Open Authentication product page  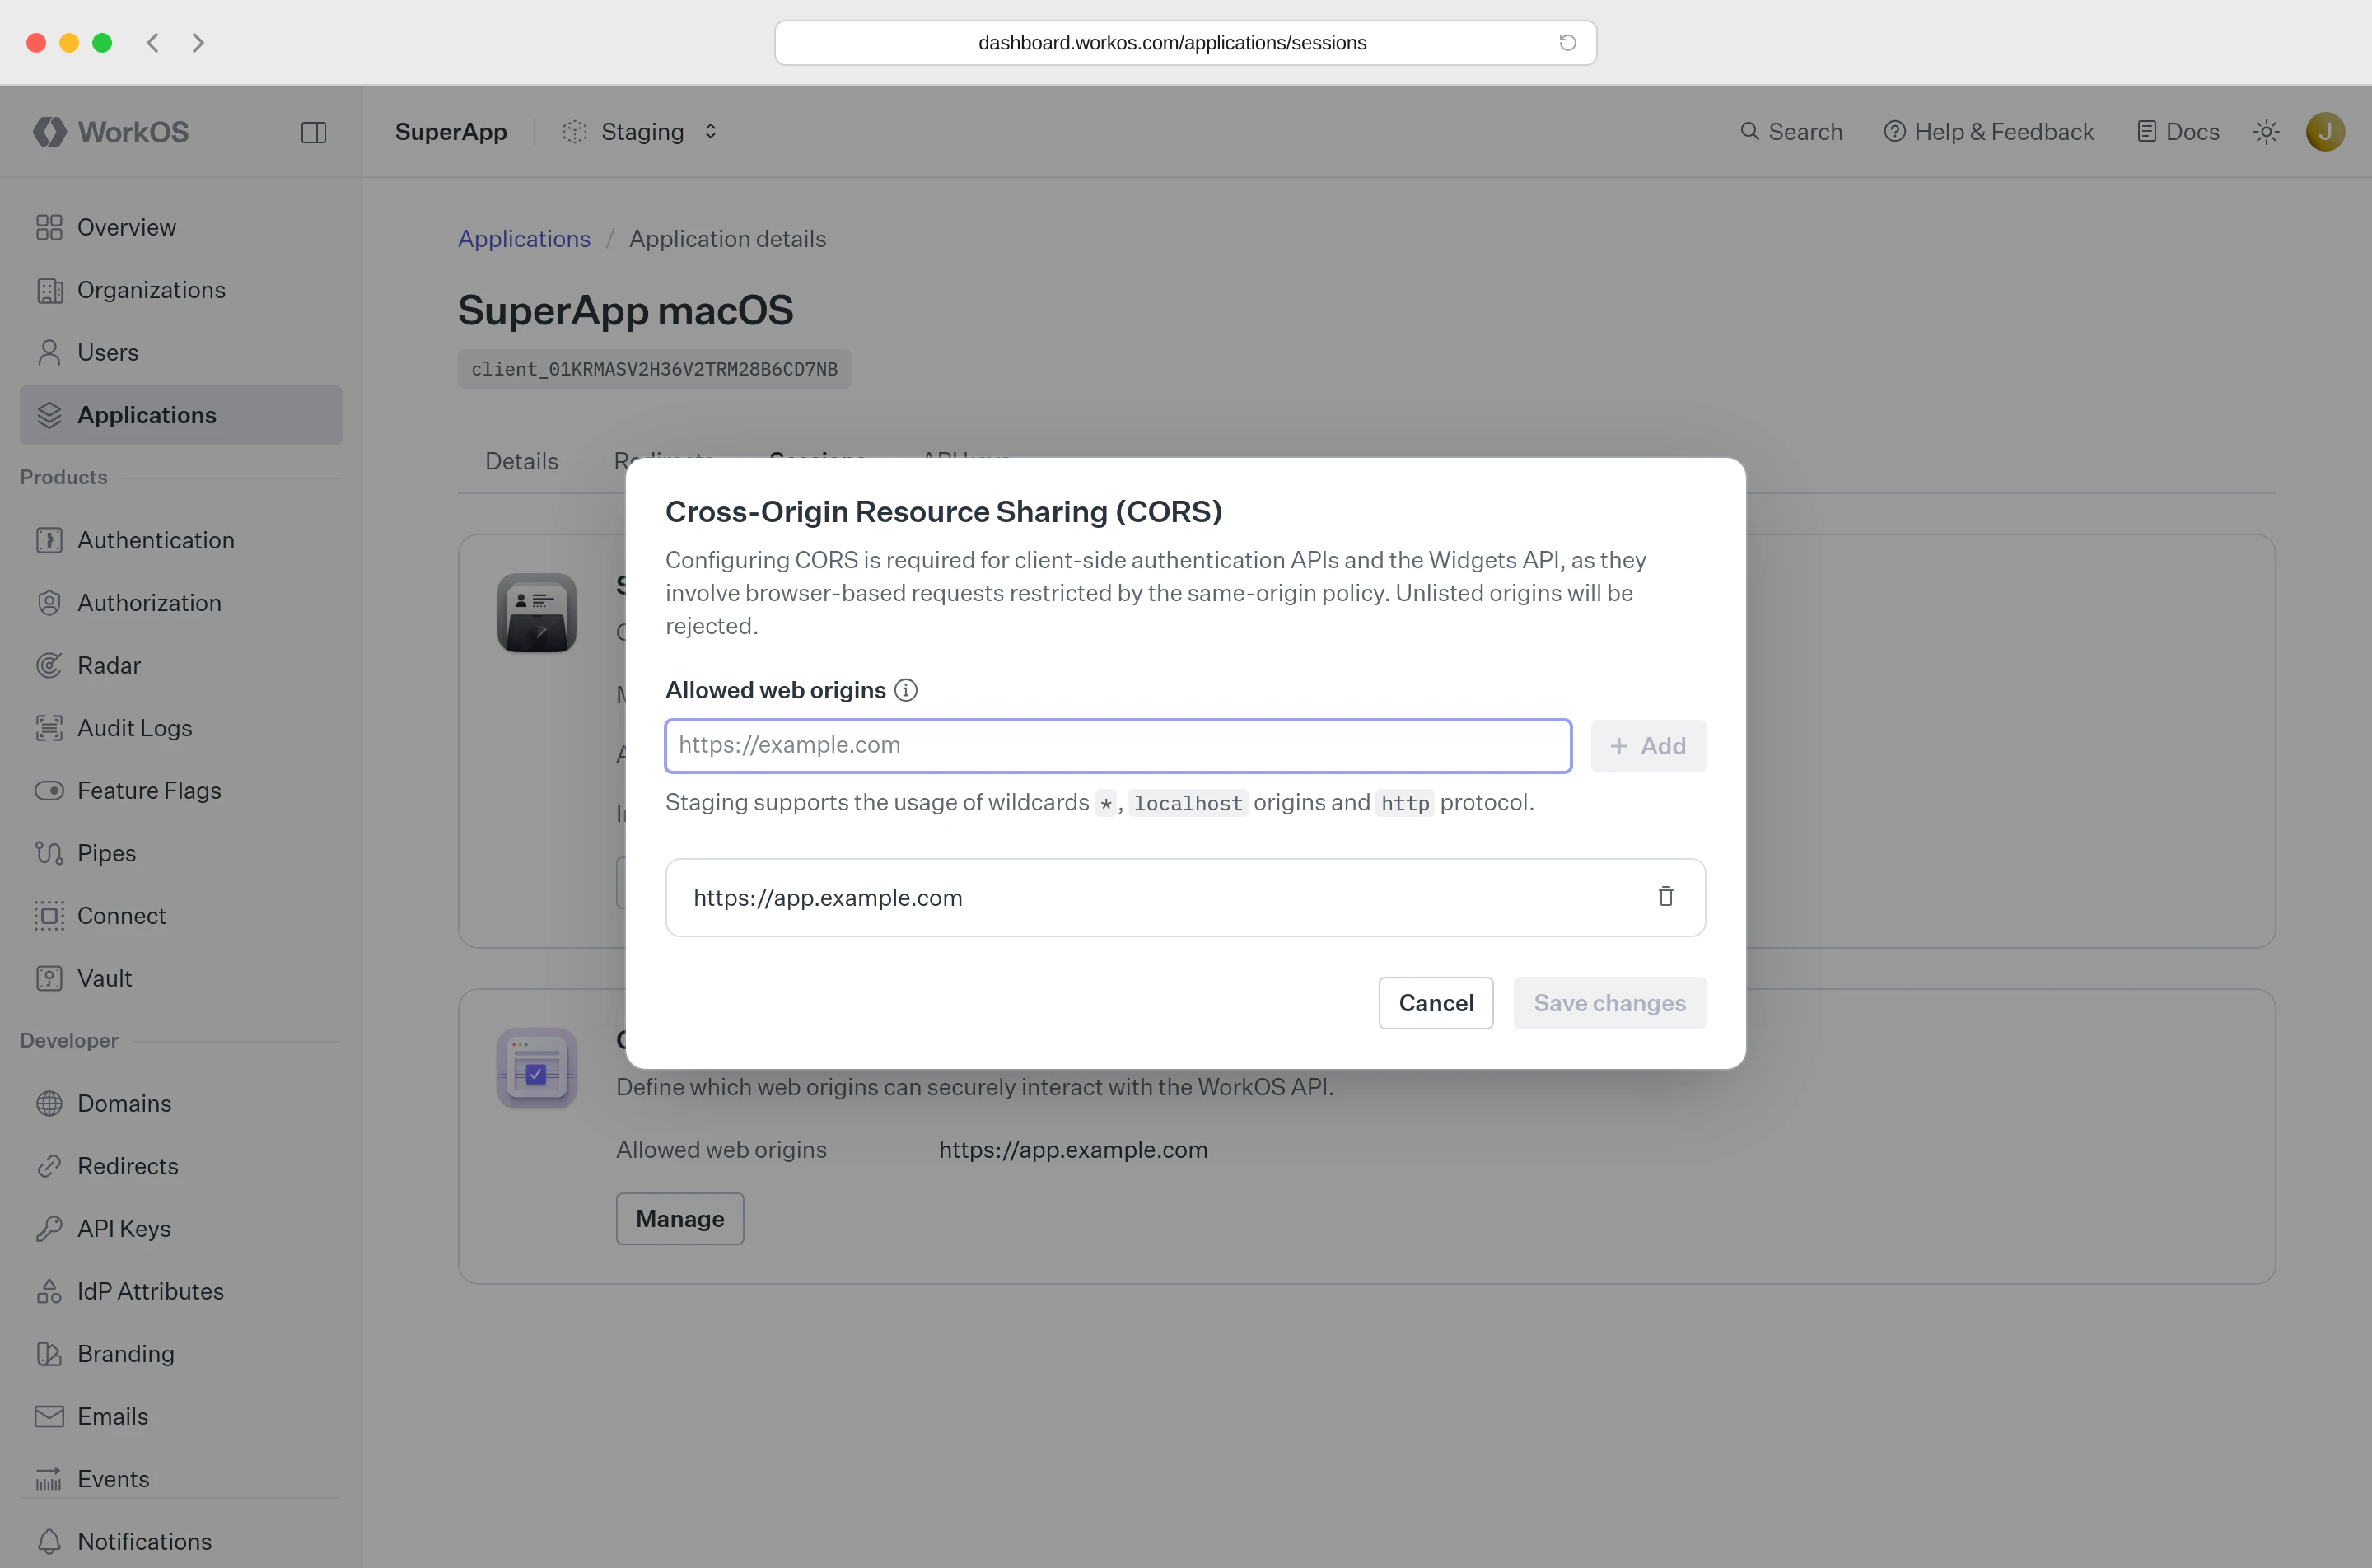(181, 540)
